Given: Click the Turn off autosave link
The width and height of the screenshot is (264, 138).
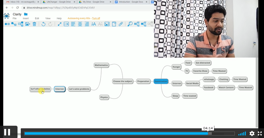Looking at the screenshot, I should coord(96,18).
